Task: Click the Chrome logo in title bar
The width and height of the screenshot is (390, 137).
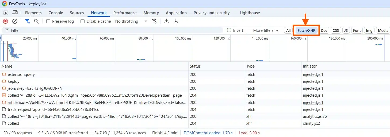Action: coord(5,4)
